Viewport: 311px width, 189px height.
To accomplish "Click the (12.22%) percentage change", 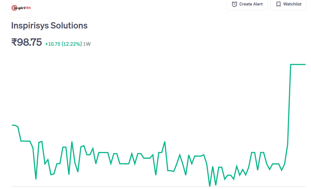I will (x=72, y=44).
